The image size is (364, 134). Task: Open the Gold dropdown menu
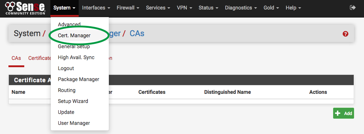pos(271,8)
